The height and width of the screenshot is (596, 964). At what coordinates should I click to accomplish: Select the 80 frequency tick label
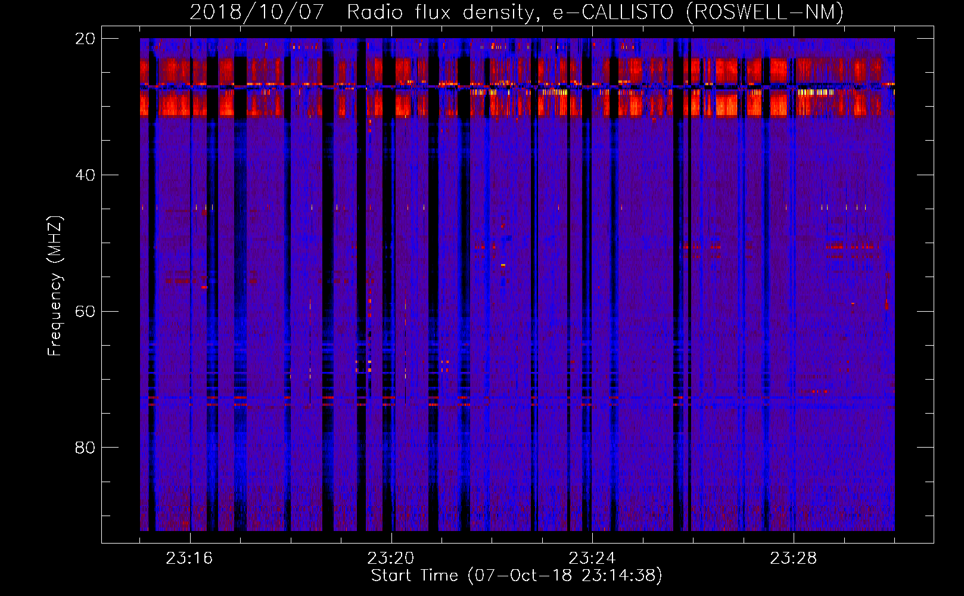(x=85, y=448)
